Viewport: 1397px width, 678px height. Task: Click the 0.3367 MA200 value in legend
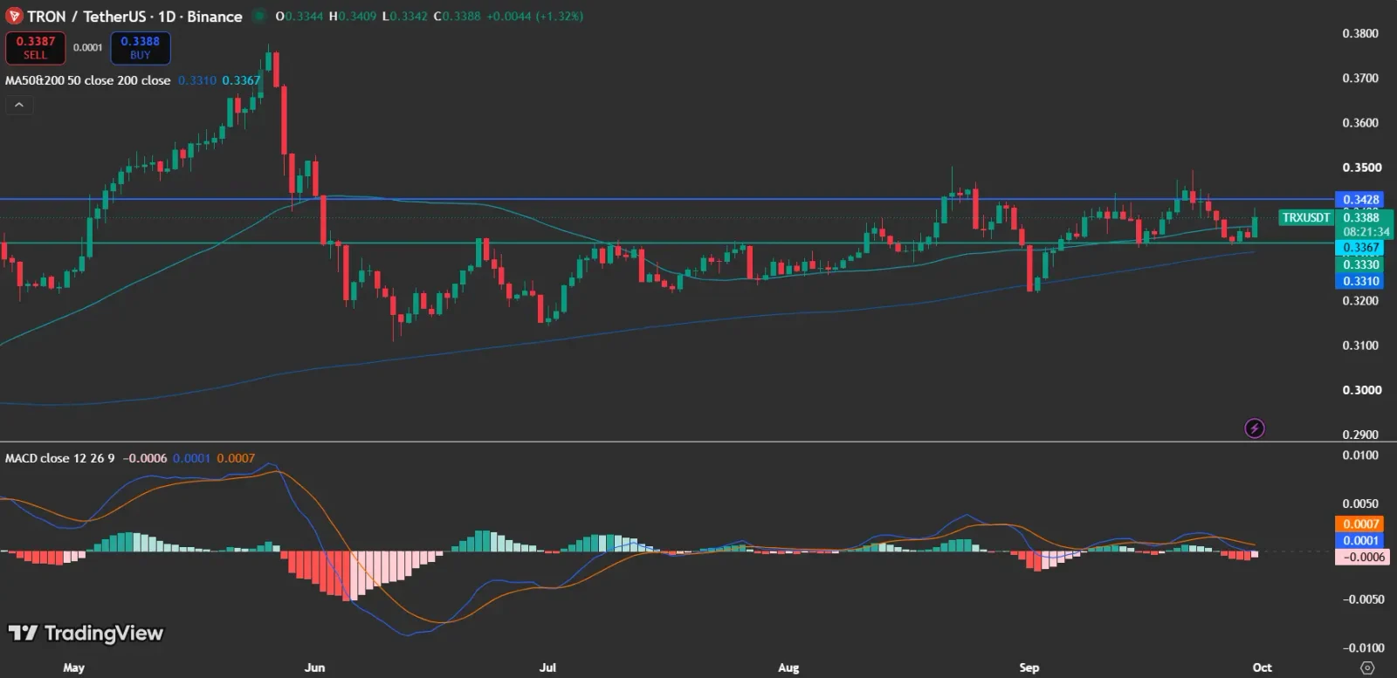point(241,80)
